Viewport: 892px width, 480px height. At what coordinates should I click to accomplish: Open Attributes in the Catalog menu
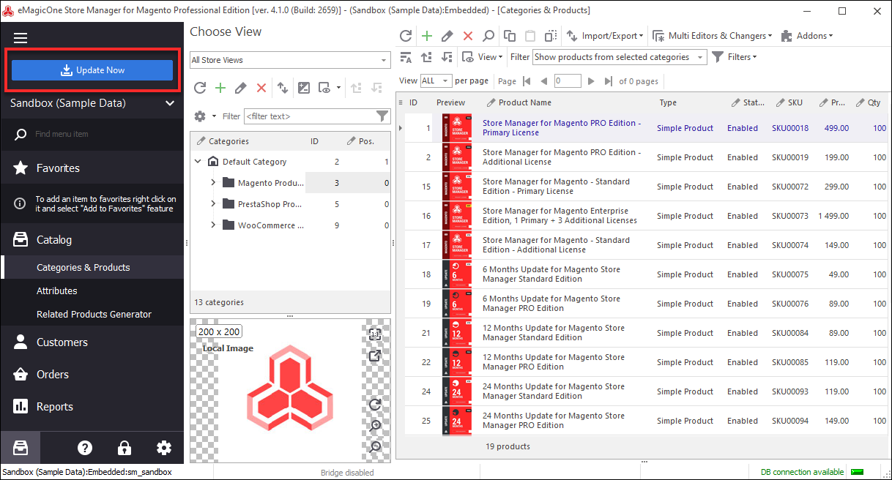92,290
